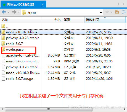127x112 pixels.
Task: Click the 12.44MB size cell
Action: point(53,73)
